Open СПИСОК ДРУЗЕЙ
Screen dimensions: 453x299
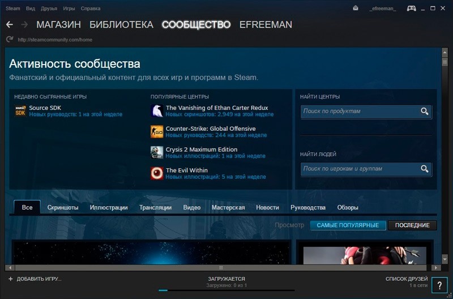tap(407, 279)
